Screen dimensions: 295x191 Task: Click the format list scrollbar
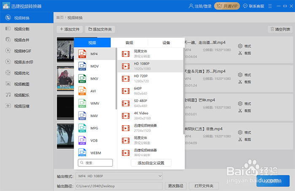coord(116,79)
